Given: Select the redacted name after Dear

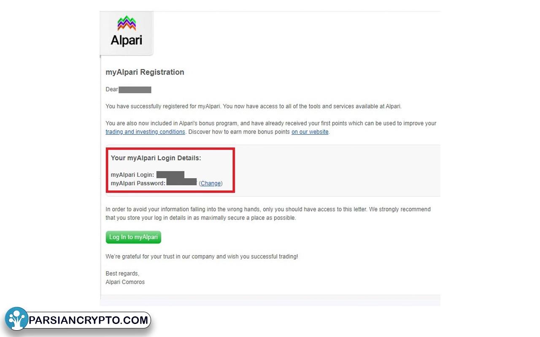Looking at the screenshot, I should pyautogui.click(x=135, y=89).
